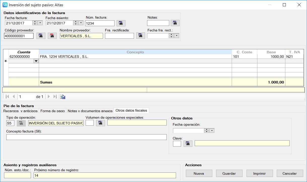307x182 pixels.
Task: Select the Recargos y anticipos tab
Action: point(20,111)
